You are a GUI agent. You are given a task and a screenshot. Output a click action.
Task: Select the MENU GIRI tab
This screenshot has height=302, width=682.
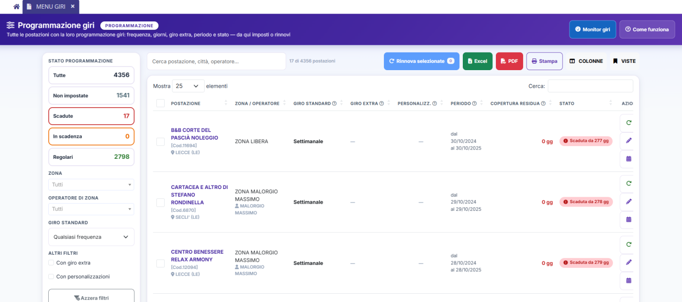point(51,6)
